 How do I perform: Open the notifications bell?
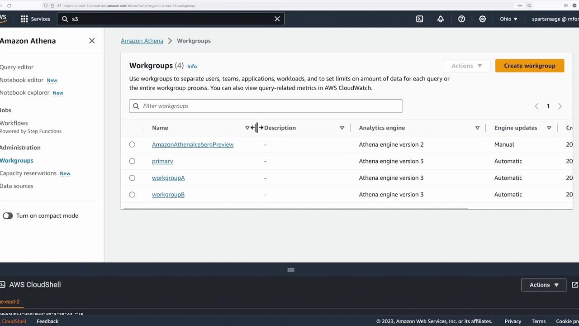click(441, 19)
